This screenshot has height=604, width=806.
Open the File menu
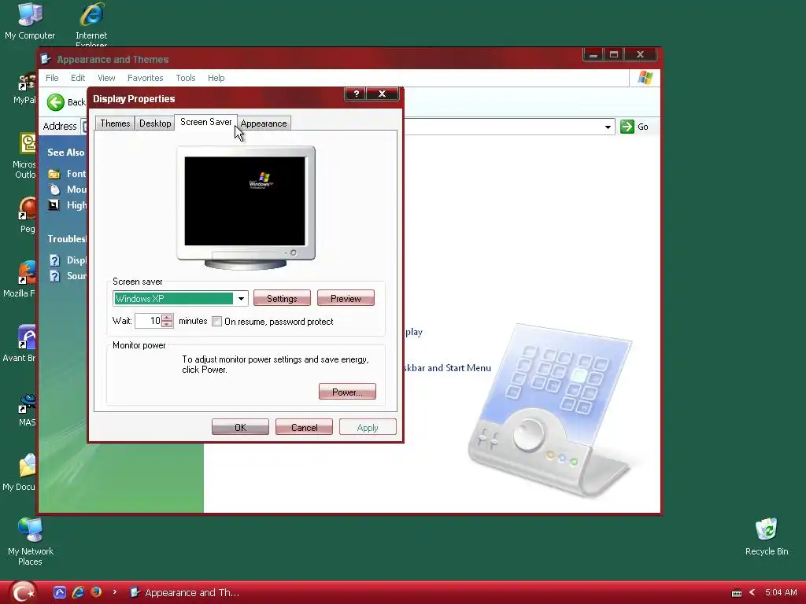point(52,78)
